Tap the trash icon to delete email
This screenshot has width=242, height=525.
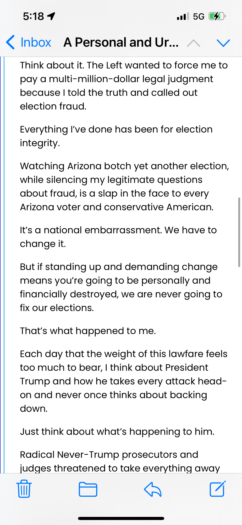(24, 489)
